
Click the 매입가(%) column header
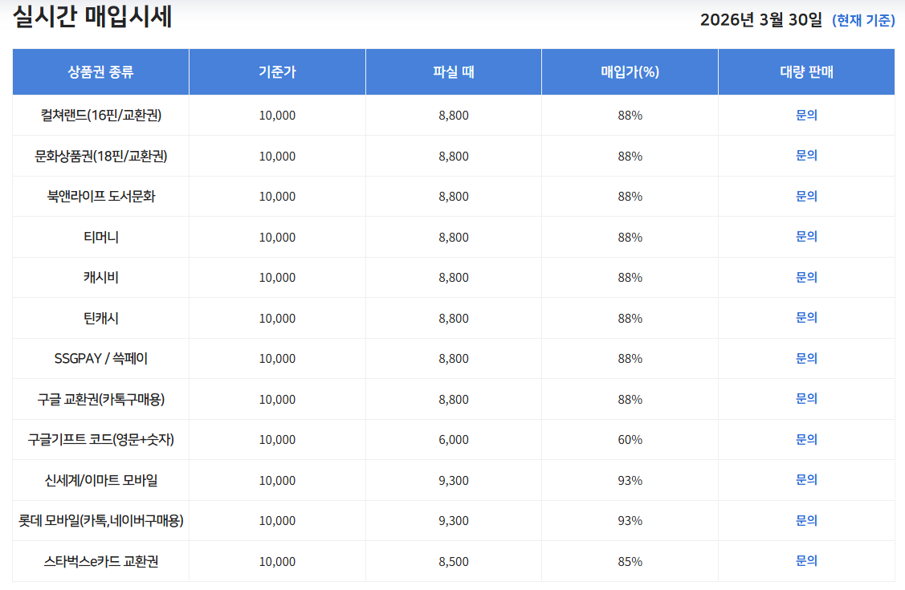click(630, 72)
